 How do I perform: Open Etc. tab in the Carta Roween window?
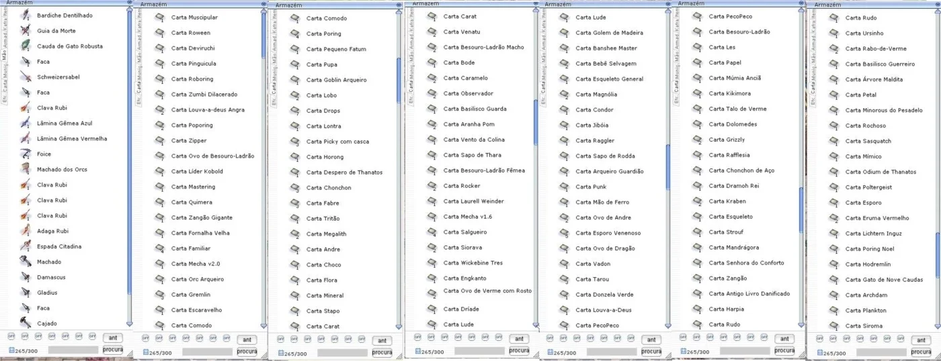click(139, 101)
